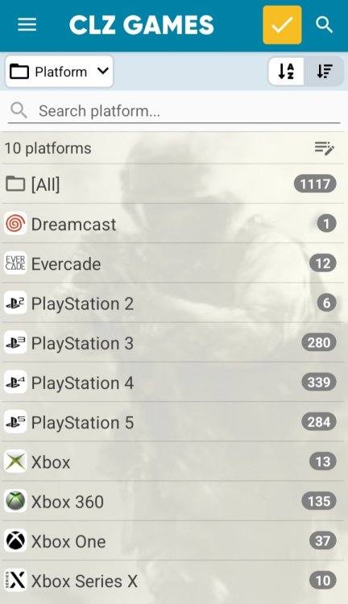Click the Platform dropdown chevron arrow
The height and width of the screenshot is (604, 348).
(103, 71)
